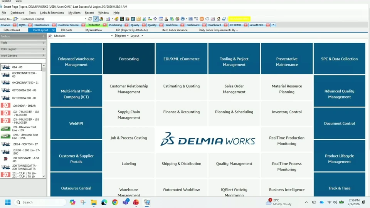This screenshot has height=208, width=370.
Task: Click the refresh icon in the toolbar
Action: (90, 19)
